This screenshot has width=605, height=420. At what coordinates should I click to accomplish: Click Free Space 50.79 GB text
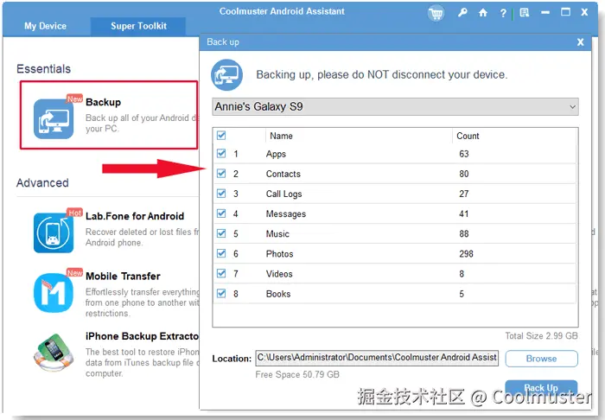pyautogui.click(x=297, y=375)
